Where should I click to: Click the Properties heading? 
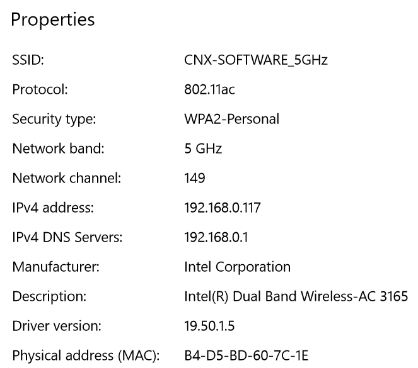pyautogui.click(x=53, y=20)
